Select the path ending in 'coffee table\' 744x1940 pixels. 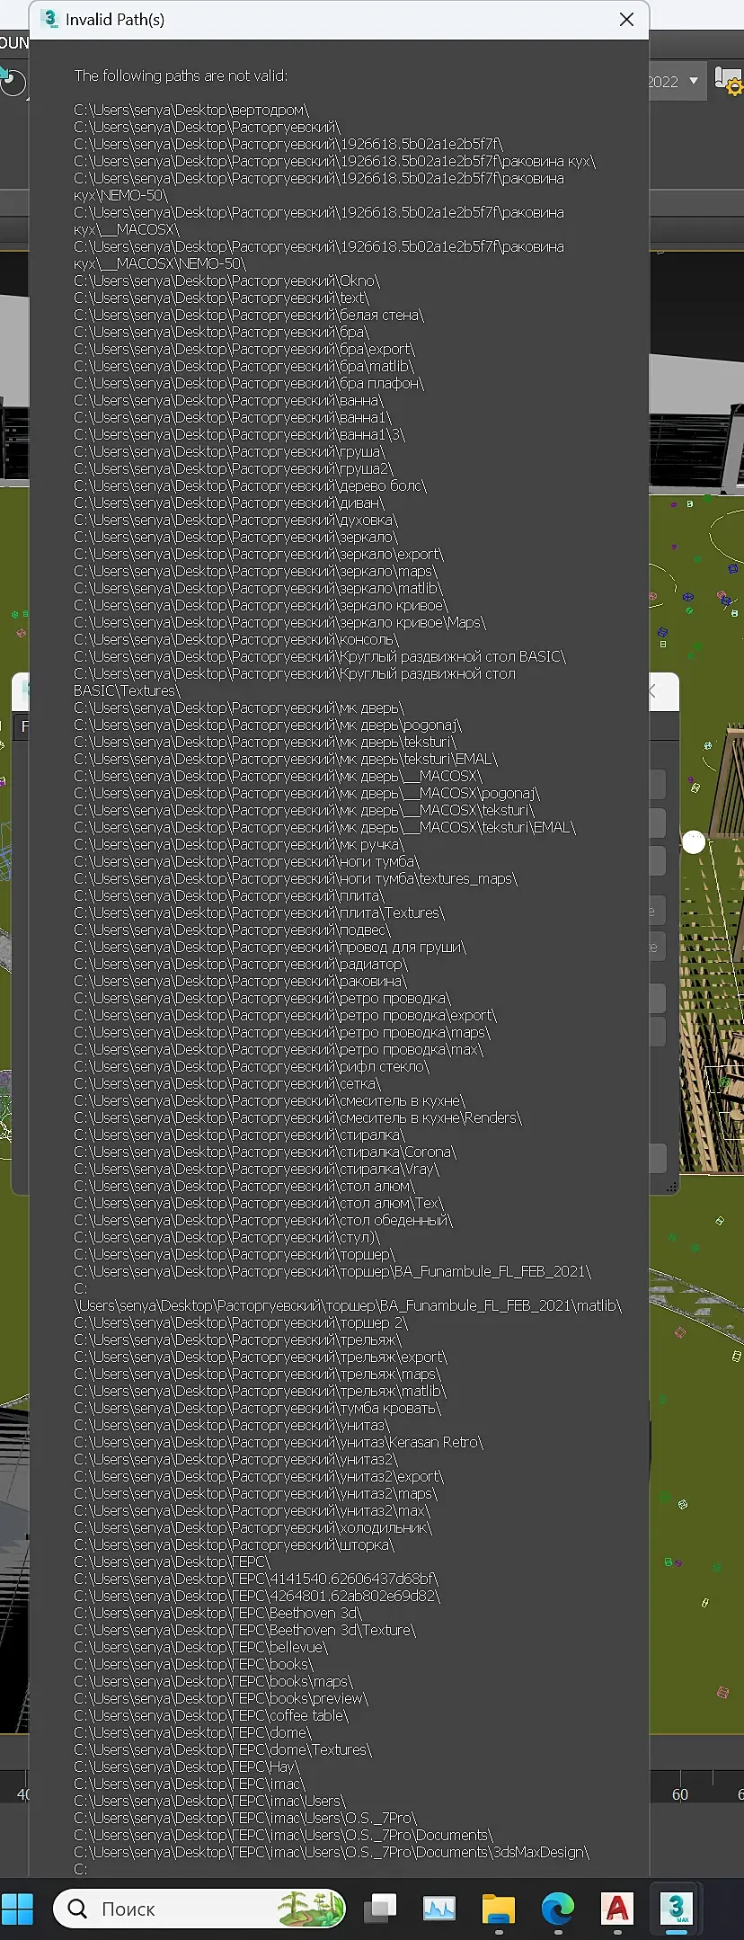click(x=211, y=1715)
